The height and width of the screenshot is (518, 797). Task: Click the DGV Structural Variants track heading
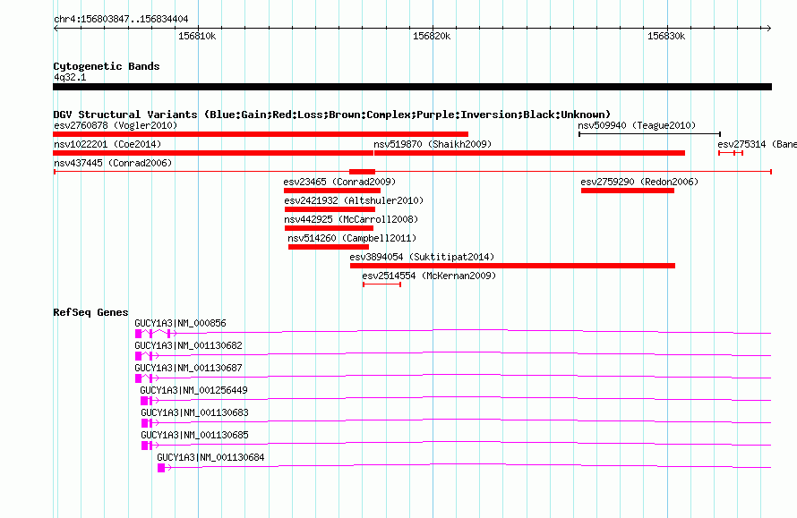[332, 115]
